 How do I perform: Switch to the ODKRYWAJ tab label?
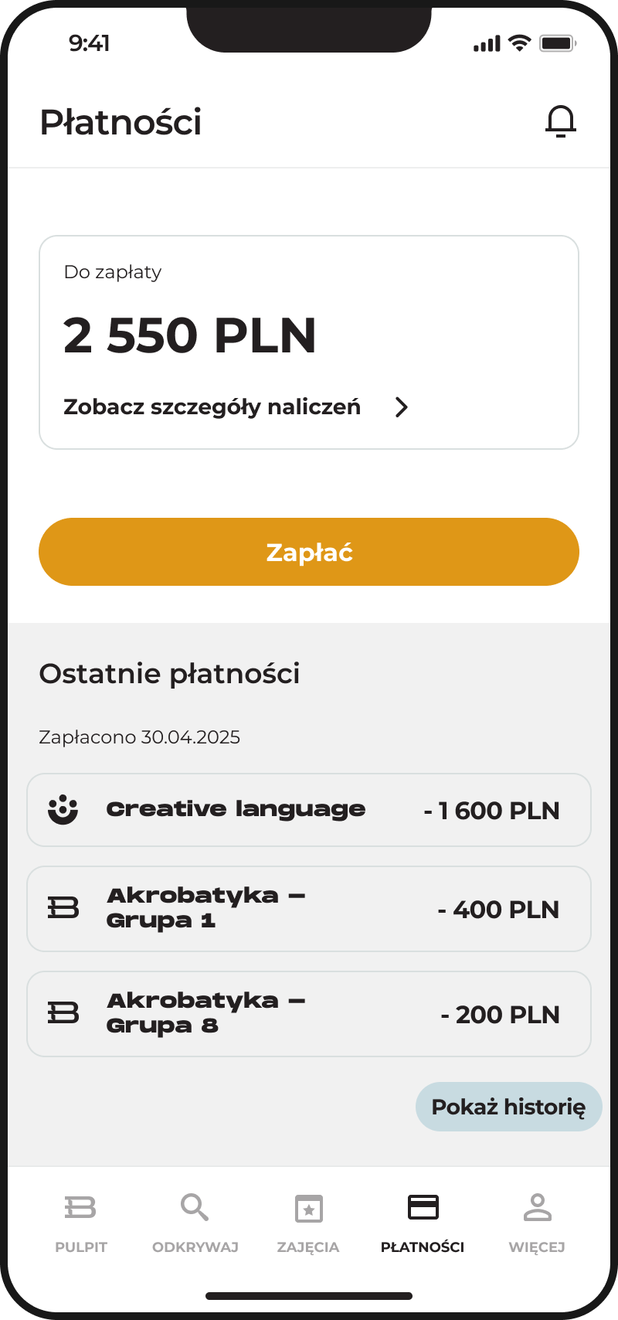click(195, 1247)
